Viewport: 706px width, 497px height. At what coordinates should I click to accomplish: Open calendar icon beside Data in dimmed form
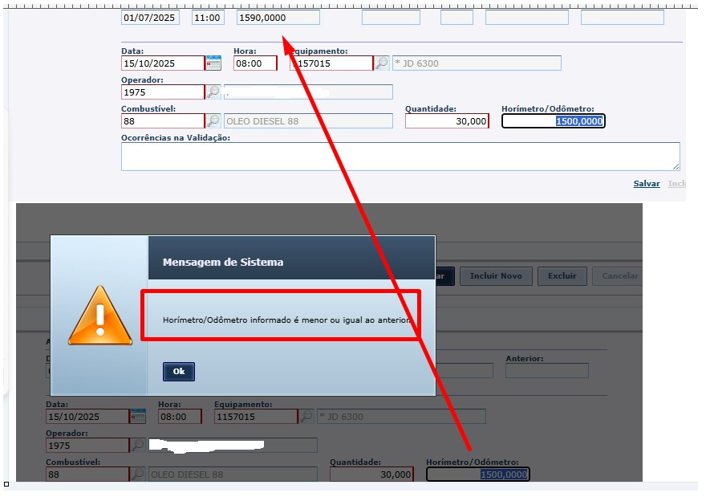pyautogui.click(x=138, y=417)
